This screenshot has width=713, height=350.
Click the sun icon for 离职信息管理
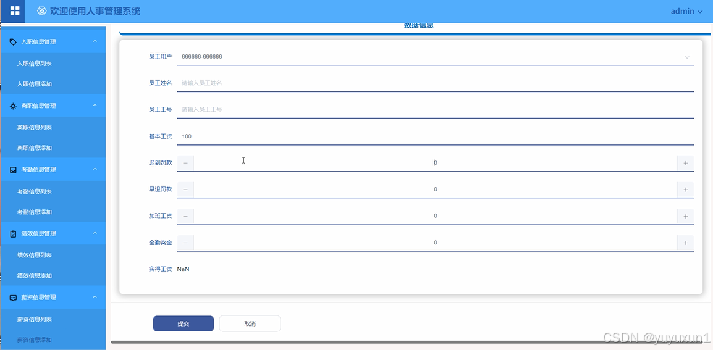tap(13, 106)
